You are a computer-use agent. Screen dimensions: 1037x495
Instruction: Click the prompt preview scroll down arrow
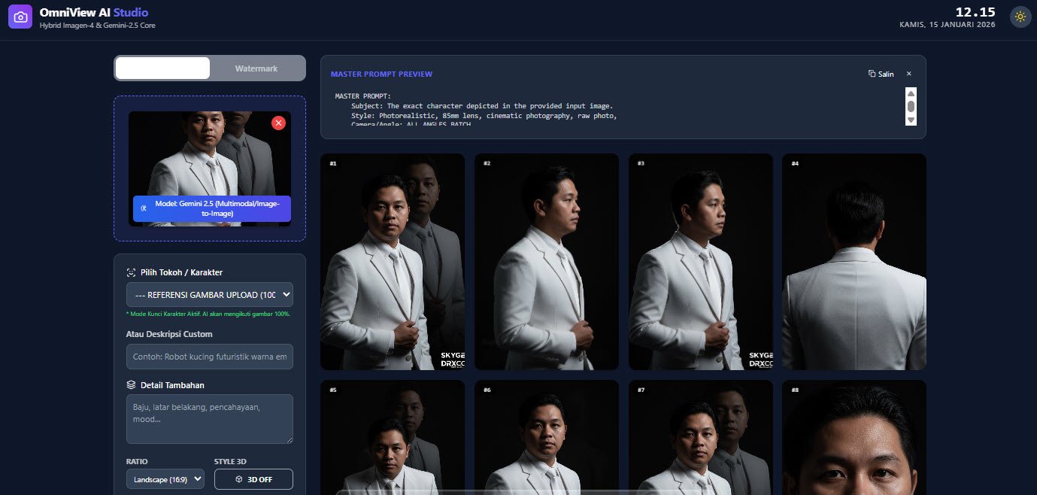[x=911, y=120]
